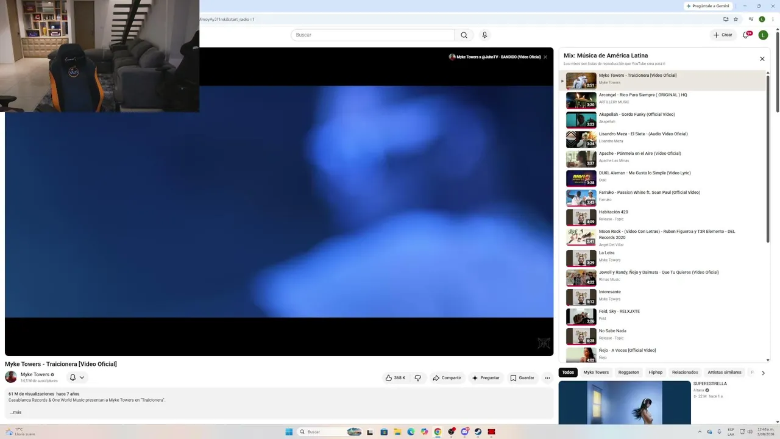This screenshot has width=780, height=439.
Task: Click the YouTube search input field
Action: (x=372, y=35)
